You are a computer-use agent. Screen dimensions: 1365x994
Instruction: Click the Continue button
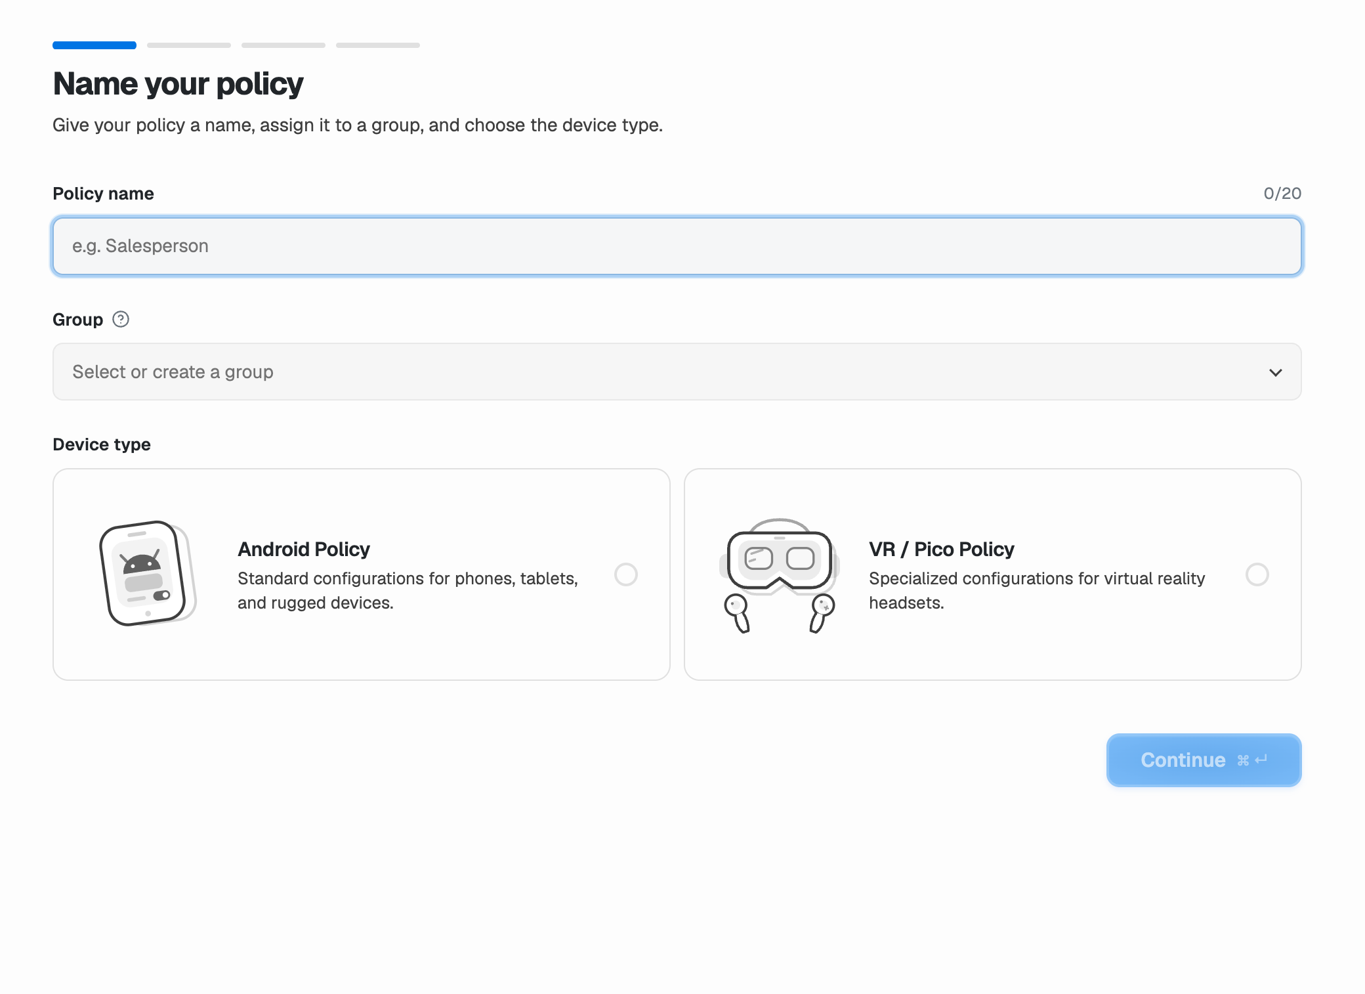click(1204, 760)
